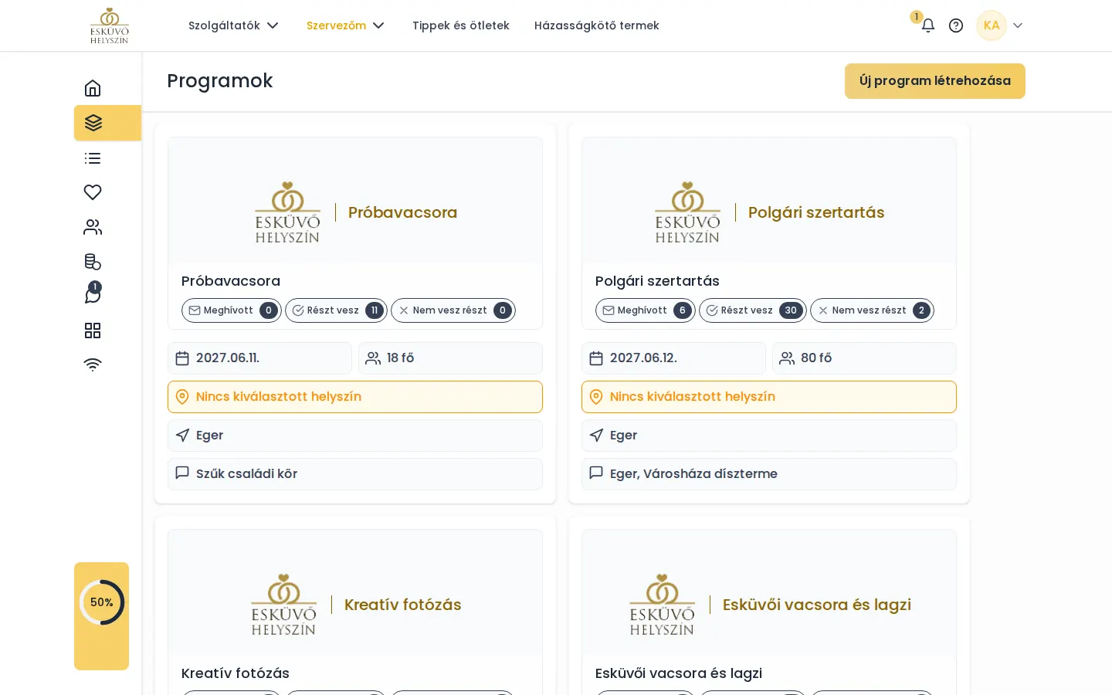Open the Polgári szertartás card banner image

point(769,200)
